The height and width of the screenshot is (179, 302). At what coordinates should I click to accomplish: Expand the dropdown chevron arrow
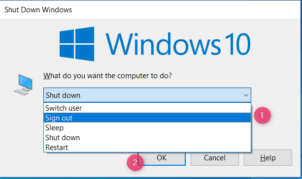pyautogui.click(x=246, y=95)
